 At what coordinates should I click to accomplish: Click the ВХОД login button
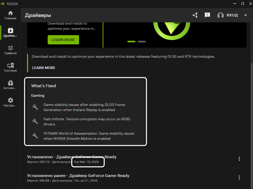click(232, 15)
